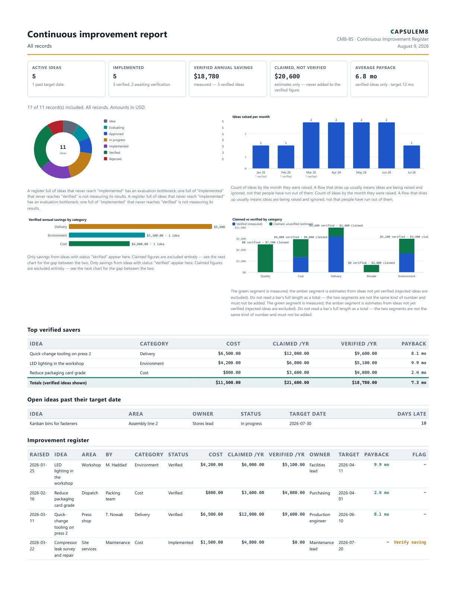Select the May 26 bar in ideas raised chart
This screenshot has width=456, height=591.
tap(361, 146)
